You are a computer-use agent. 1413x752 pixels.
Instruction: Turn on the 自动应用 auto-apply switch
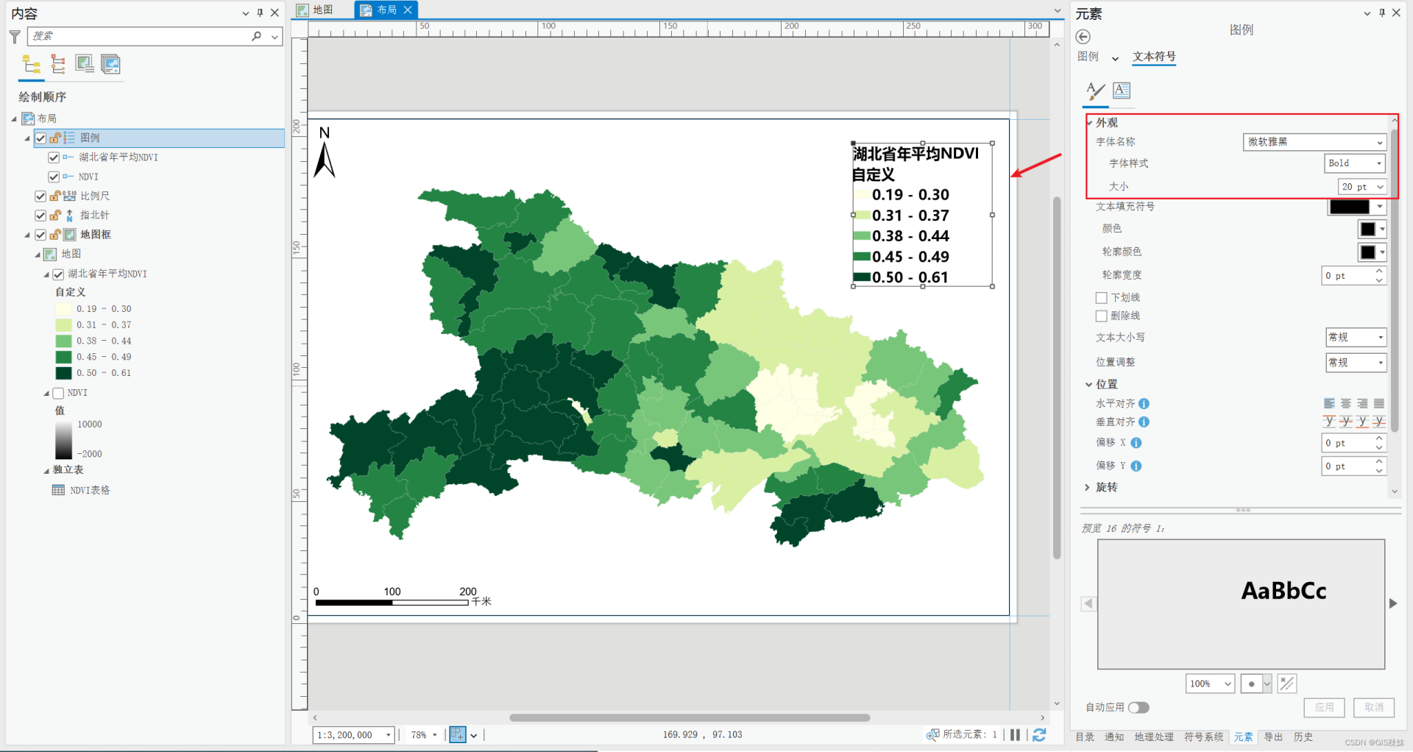1138,708
